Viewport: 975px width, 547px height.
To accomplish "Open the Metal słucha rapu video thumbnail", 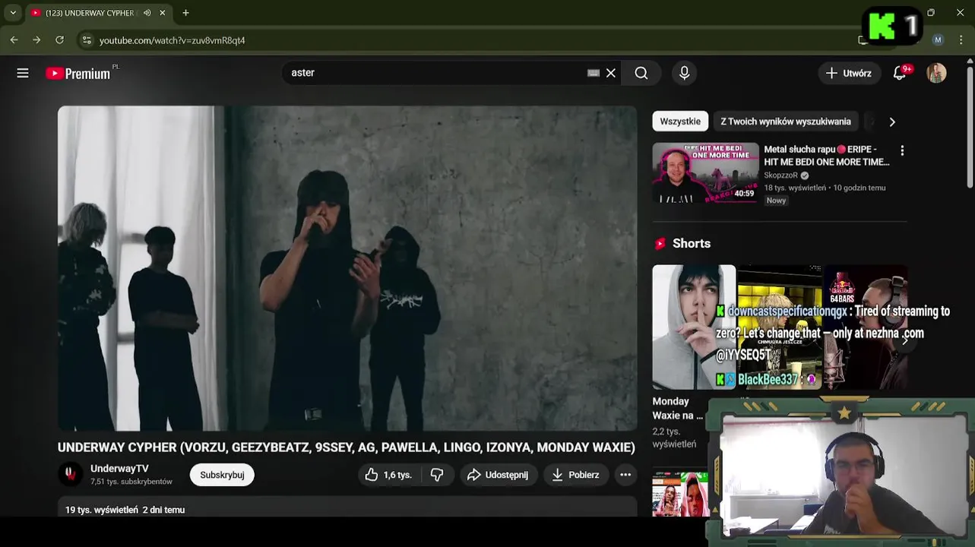I will click(705, 172).
